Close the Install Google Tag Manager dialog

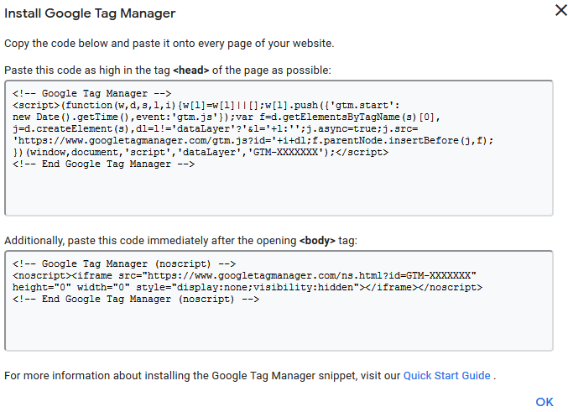(560, 10)
